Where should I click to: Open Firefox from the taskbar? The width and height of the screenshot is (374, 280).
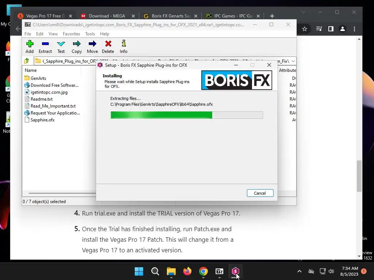(187, 271)
